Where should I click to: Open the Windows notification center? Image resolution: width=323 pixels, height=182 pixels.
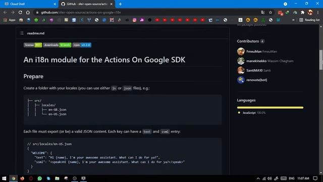point(315,178)
